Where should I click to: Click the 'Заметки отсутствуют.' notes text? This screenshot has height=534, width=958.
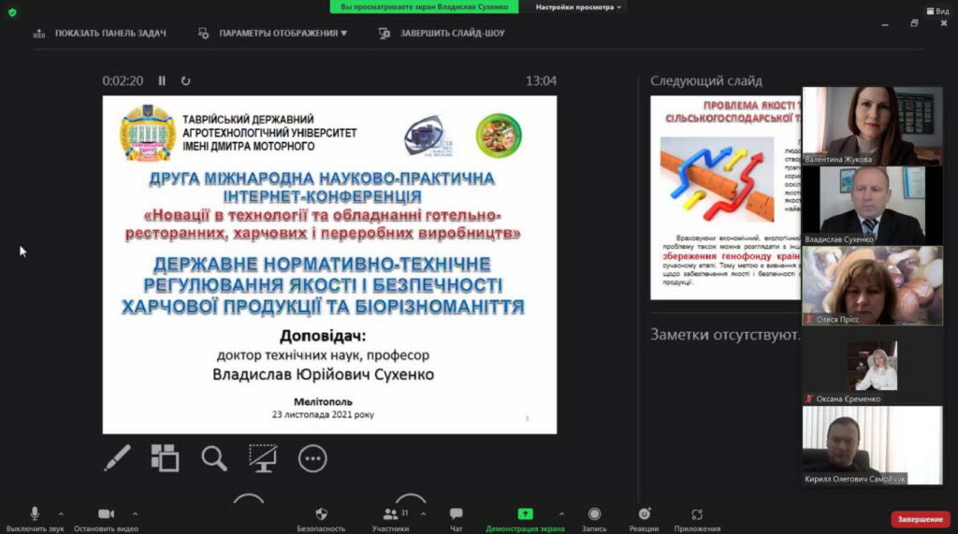click(725, 335)
